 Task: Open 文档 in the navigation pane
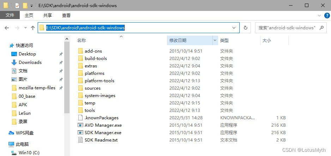click(x=23, y=71)
